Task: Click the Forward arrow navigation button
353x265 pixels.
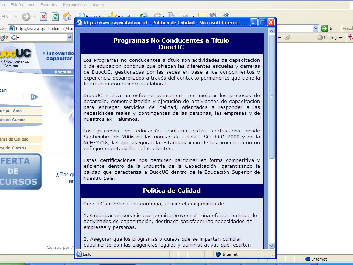Action: pyautogui.click(x=26, y=17)
